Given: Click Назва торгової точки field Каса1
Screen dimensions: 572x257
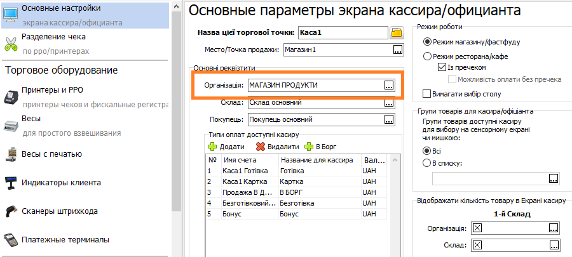Looking at the screenshot, I should [x=343, y=33].
